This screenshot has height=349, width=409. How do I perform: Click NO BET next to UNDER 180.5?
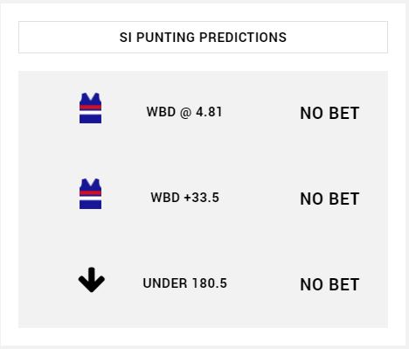tap(329, 284)
